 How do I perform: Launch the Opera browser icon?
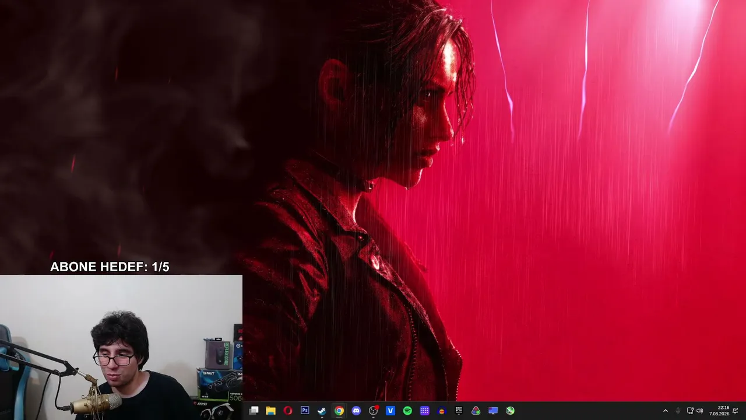[x=288, y=411]
